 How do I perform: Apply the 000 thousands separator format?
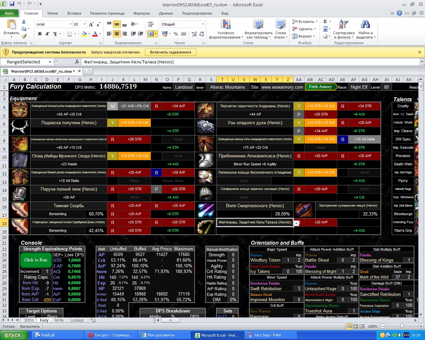click(x=184, y=34)
